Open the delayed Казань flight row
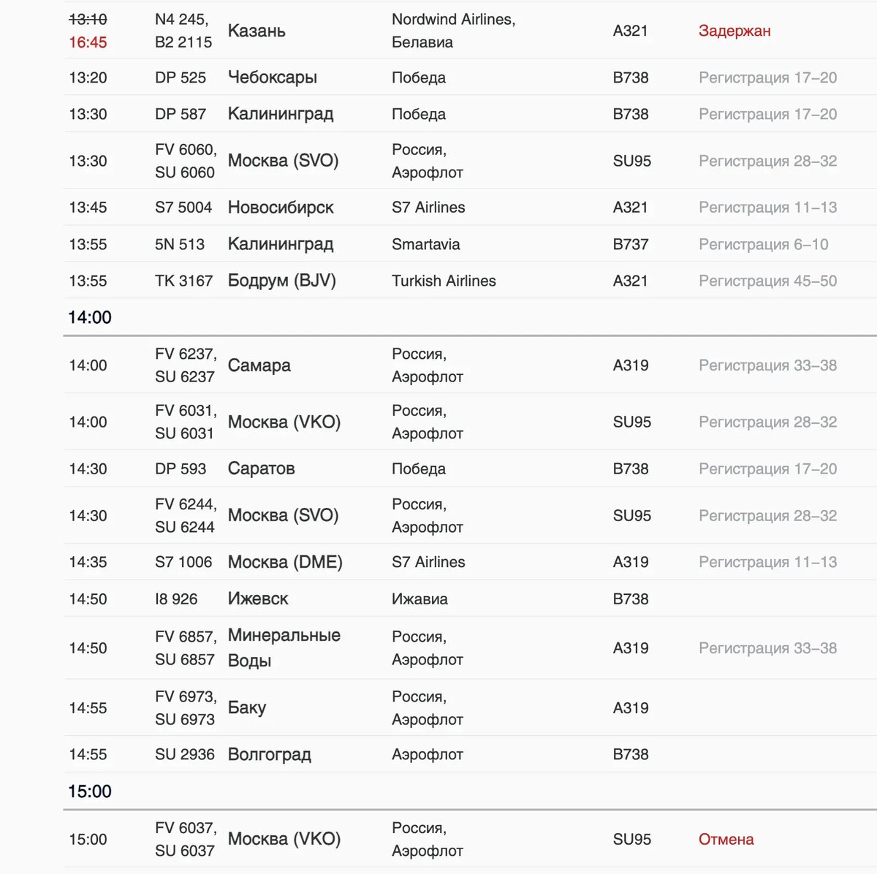The width and height of the screenshot is (877, 874). click(470, 31)
